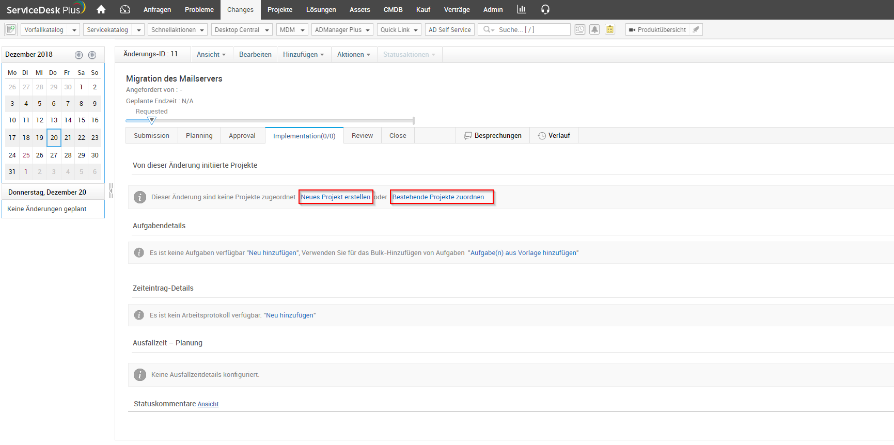Viewport: 894px width, 445px height.
Task: Click 'Neu hinzufügen' in Aufgabendetails
Action: click(x=273, y=253)
